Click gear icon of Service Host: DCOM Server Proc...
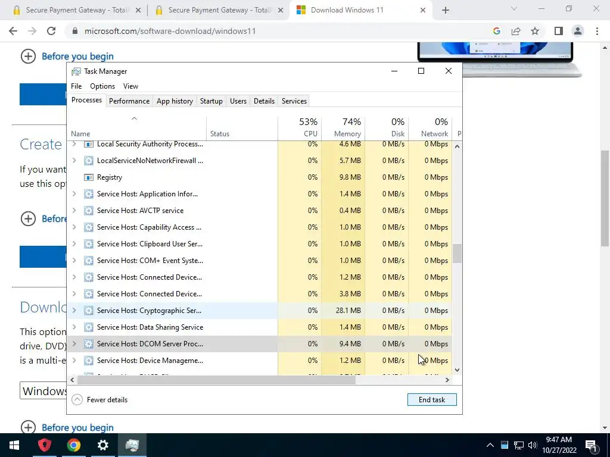Image resolution: width=610 pixels, height=457 pixels. [89, 344]
